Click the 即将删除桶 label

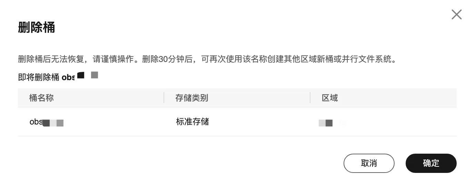pos(39,77)
